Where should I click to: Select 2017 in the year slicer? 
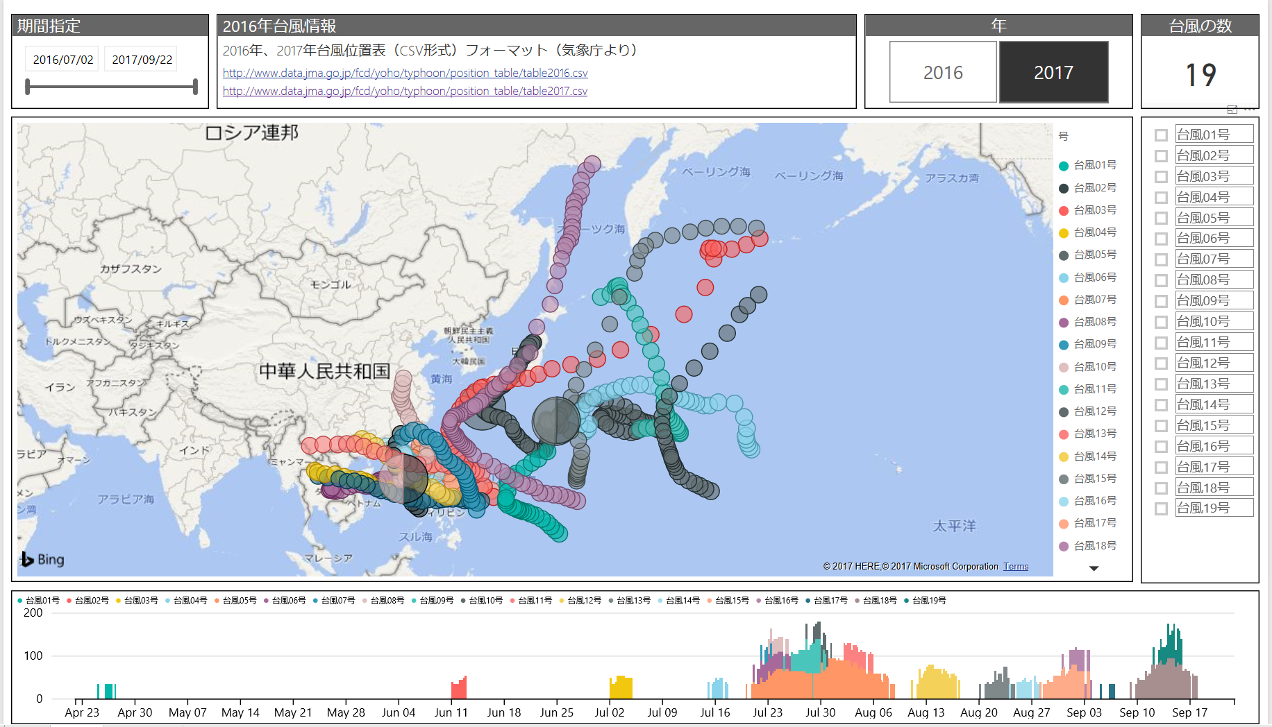1053,71
